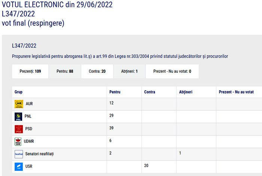Screen dimensions: 262x176
Task: Select the Prezenți: 109 summary box
Action: coord(30,71)
